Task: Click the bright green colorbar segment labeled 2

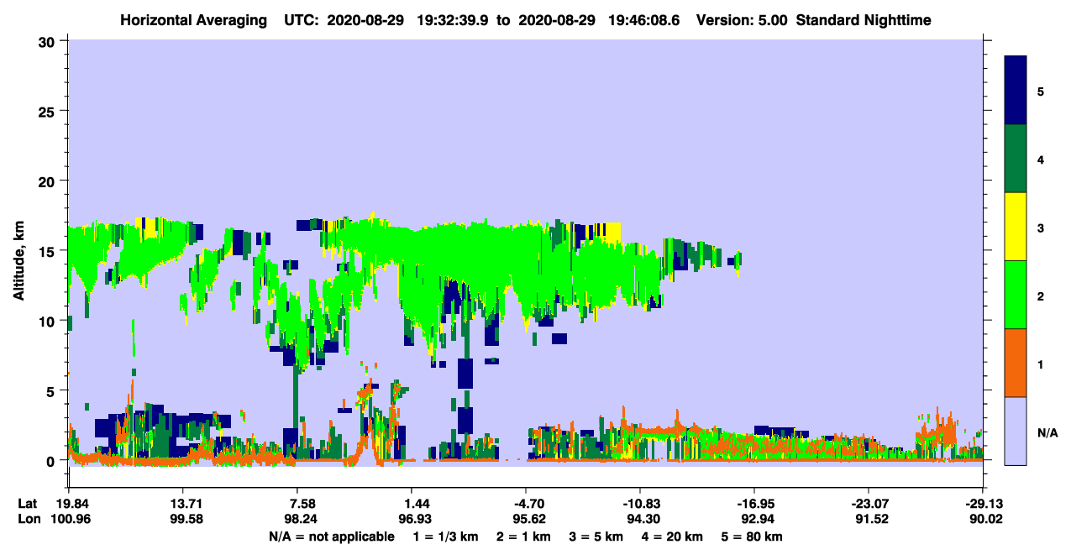Action: (1016, 295)
